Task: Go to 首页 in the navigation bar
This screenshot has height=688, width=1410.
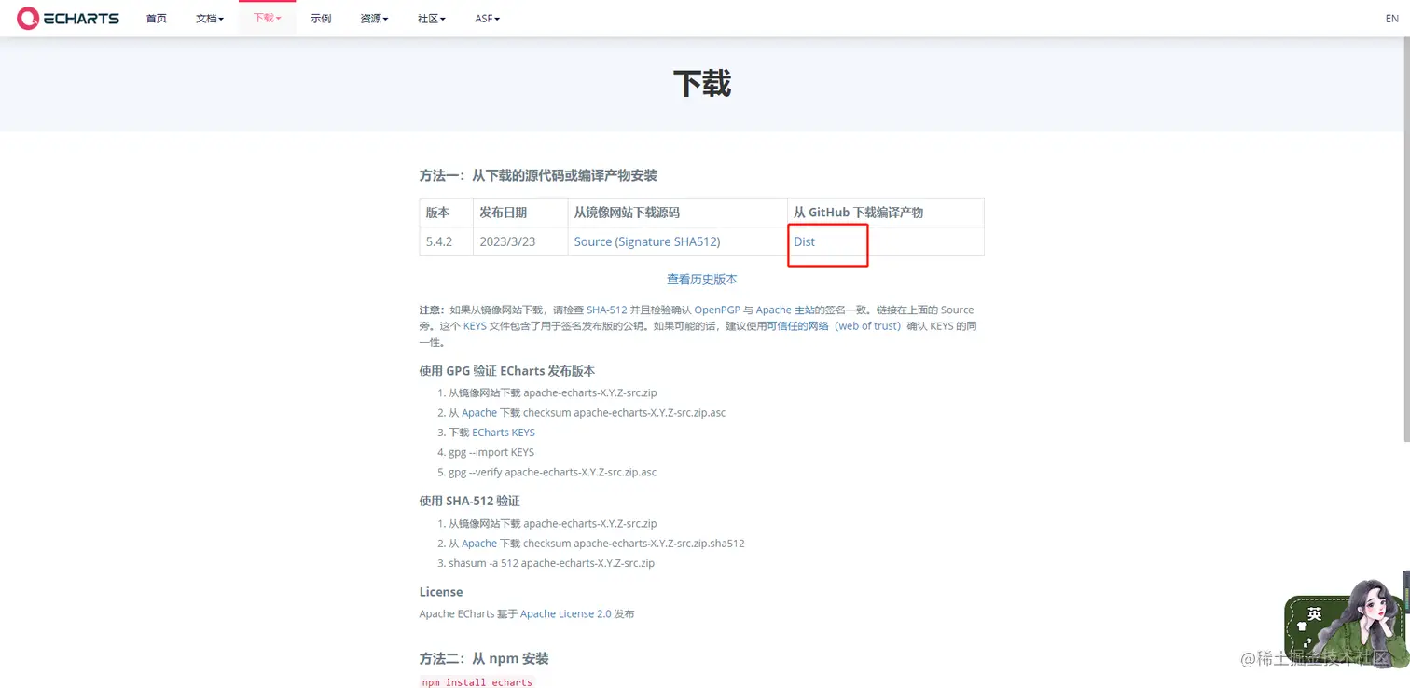Action: click(156, 18)
